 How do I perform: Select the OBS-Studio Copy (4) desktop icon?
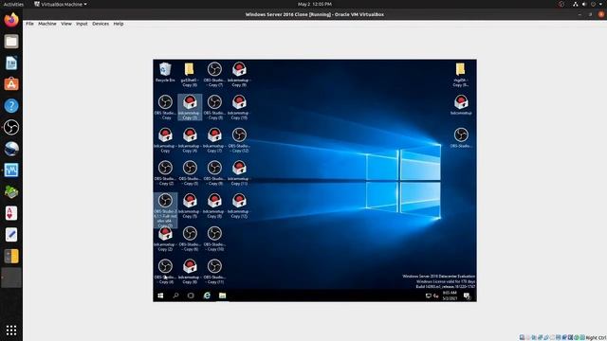tap(165, 272)
